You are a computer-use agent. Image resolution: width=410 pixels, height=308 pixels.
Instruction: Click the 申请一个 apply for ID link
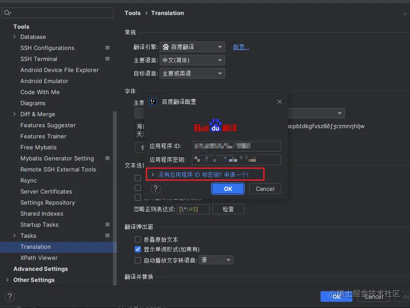coord(236,175)
